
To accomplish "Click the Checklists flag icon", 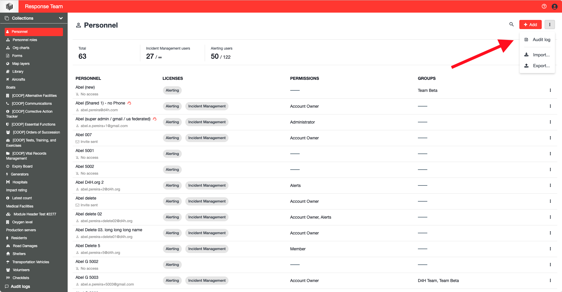I will pos(8,278).
